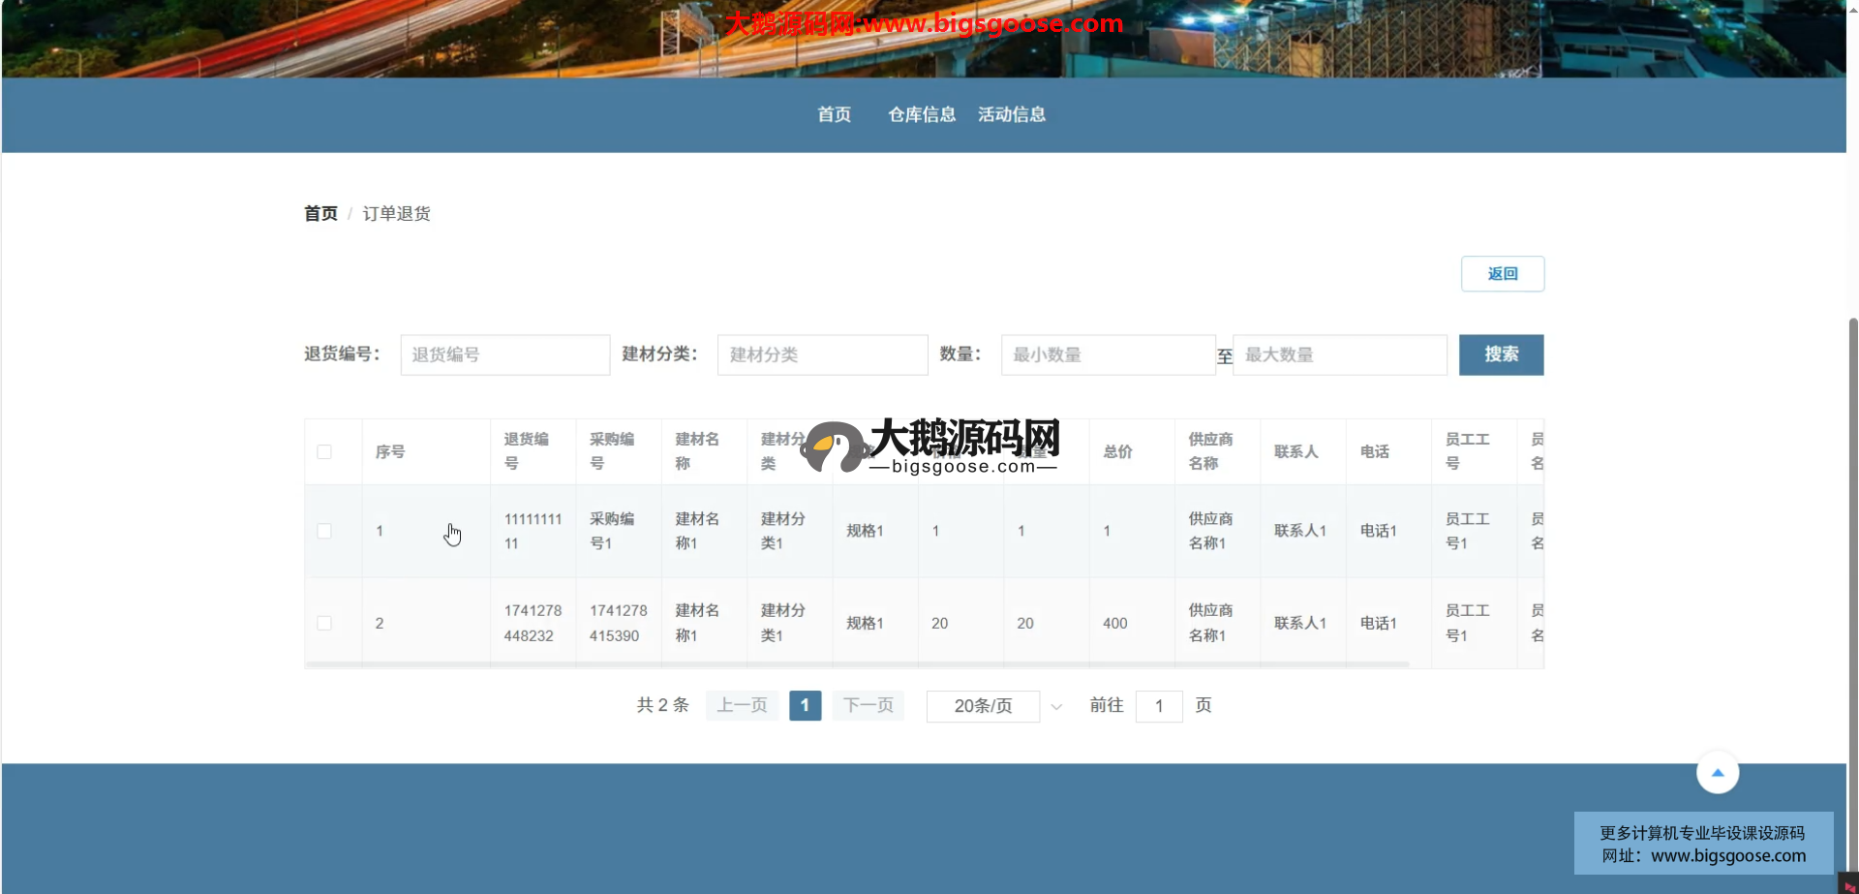Focus the 退货编号 input field
1859x894 pixels.
[x=504, y=355]
